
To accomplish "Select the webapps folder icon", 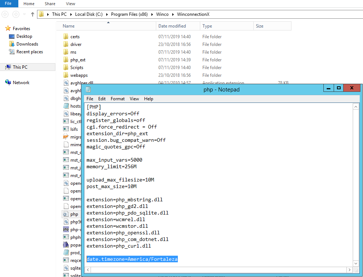I will click(66, 75).
